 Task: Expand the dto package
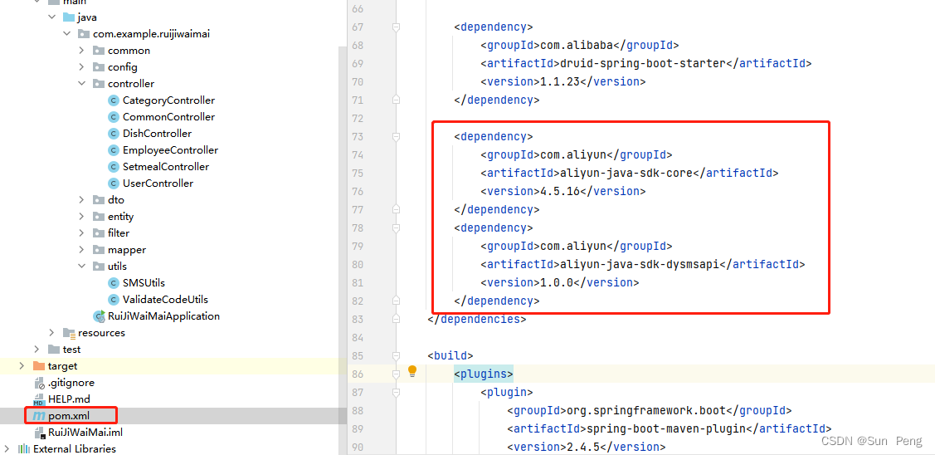pyautogui.click(x=81, y=199)
